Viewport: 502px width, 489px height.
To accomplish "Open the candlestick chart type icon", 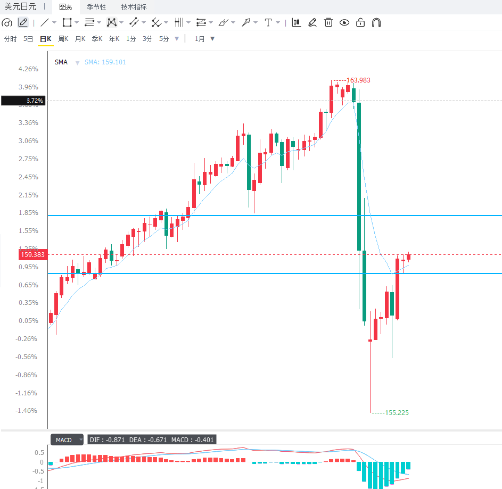I will coord(296,23).
